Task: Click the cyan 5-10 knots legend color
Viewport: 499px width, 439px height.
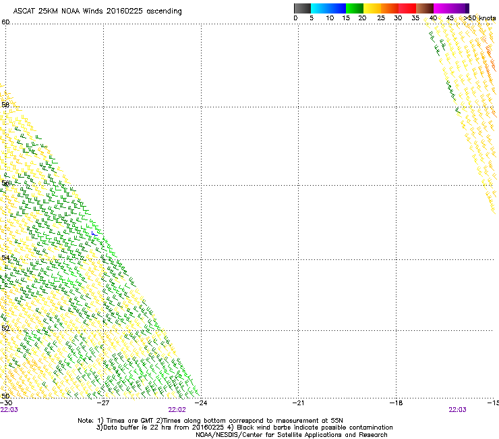Action: 320,8
